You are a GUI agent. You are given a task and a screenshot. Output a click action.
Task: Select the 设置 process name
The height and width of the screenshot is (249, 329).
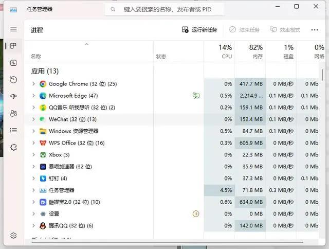click(x=54, y=214)
